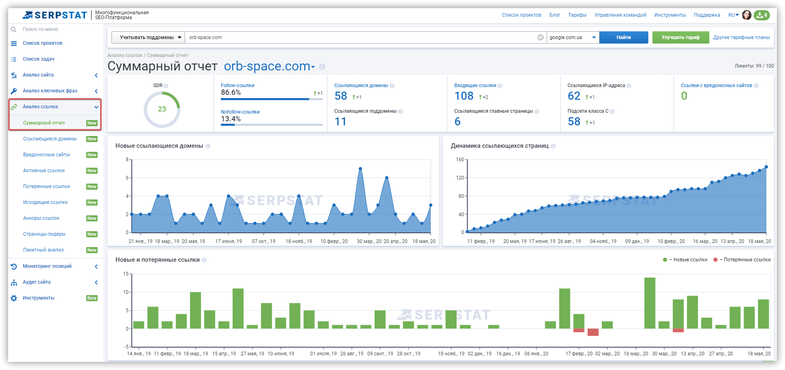Viewport: 785px width, 370px height.
Task: Toggle Новые ссылки legend series
Action: pos(685,260)
